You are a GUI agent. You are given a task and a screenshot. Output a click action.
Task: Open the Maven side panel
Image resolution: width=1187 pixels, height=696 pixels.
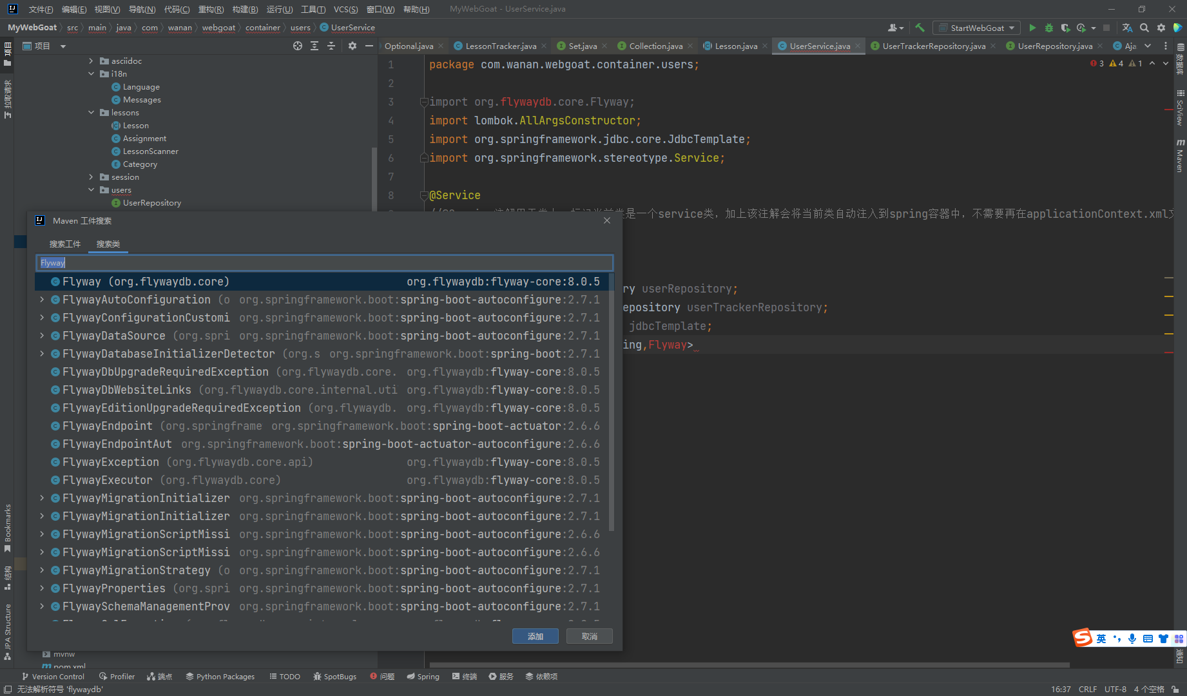1180,155
